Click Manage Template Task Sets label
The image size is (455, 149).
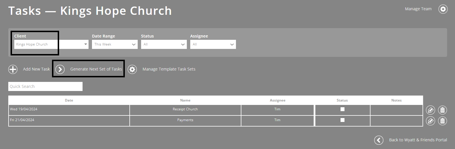click(x=169, y=69)
